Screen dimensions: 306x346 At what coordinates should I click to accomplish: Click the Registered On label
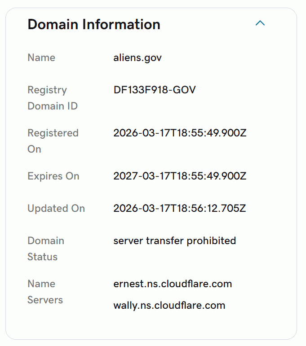tap(53, 141)
